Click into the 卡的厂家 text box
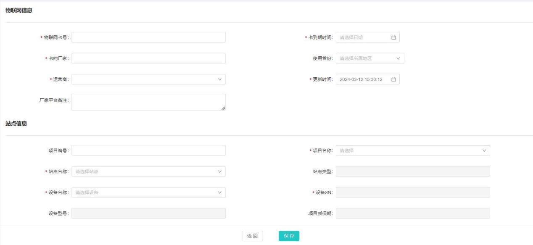This screenshot has width=533, height=245. 148,58
